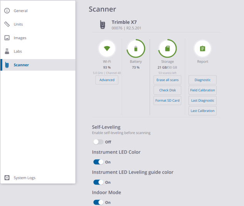The image size is (244, 206).
Task: Open the Images settings section
Action: pyautogui.click(x=20, y=38)
